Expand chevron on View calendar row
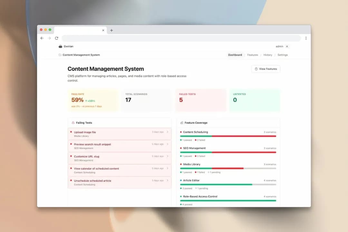 (x=168, y=168)
